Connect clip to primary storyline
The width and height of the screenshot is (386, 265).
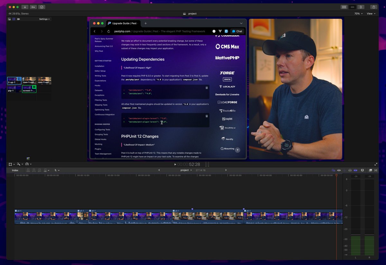[x=28, y=170]
